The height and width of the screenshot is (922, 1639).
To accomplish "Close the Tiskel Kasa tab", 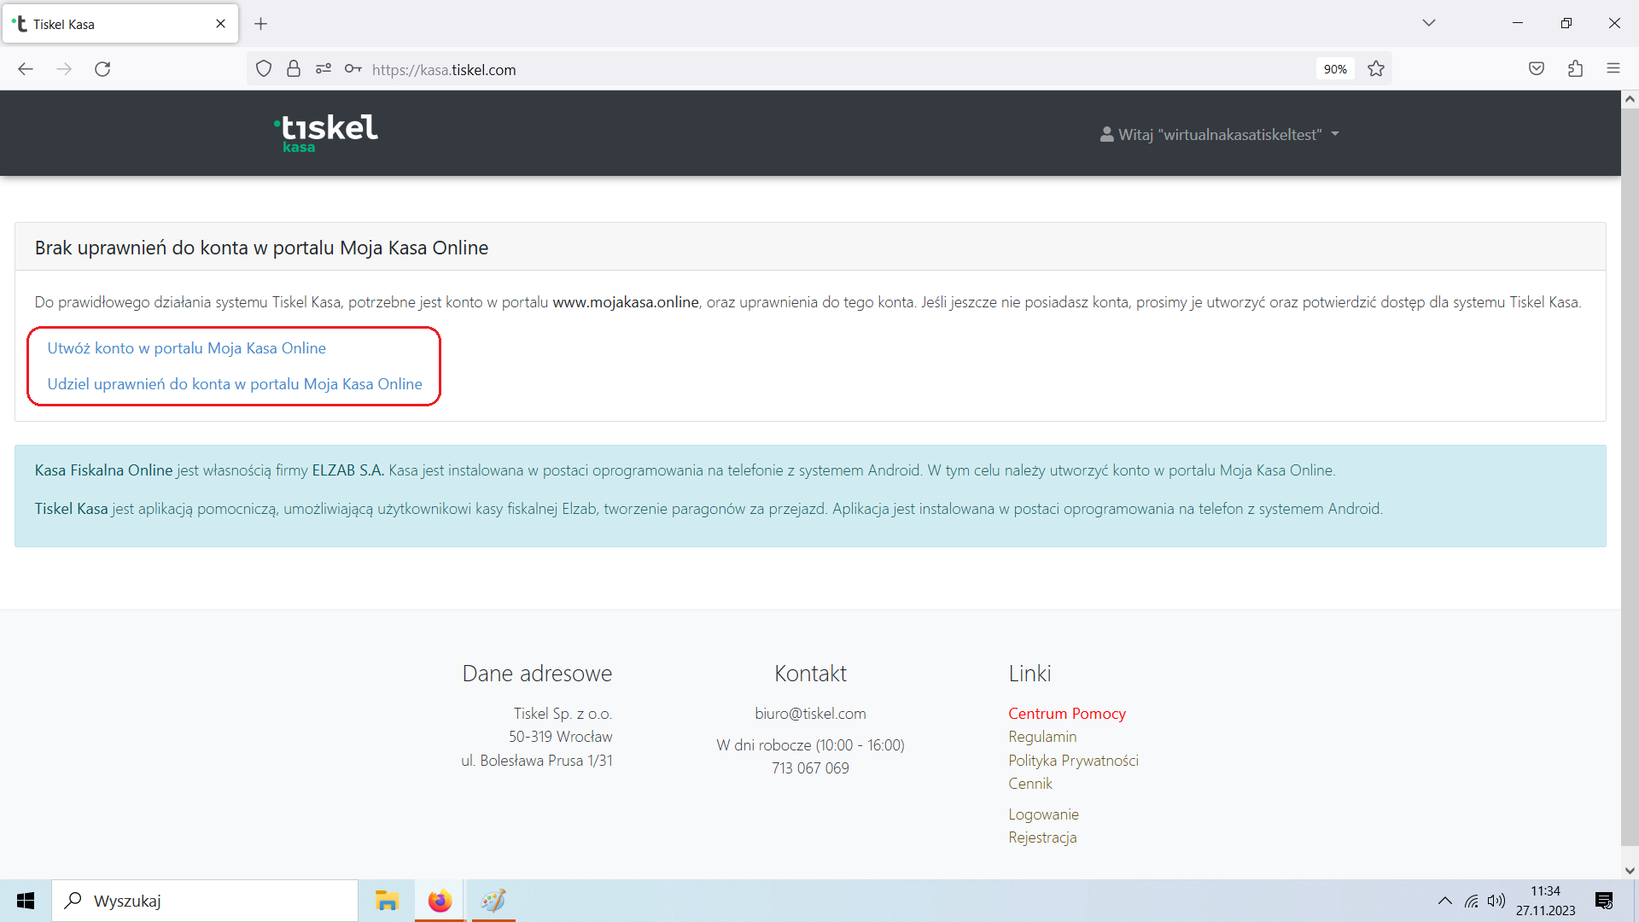I will point(221,24).
